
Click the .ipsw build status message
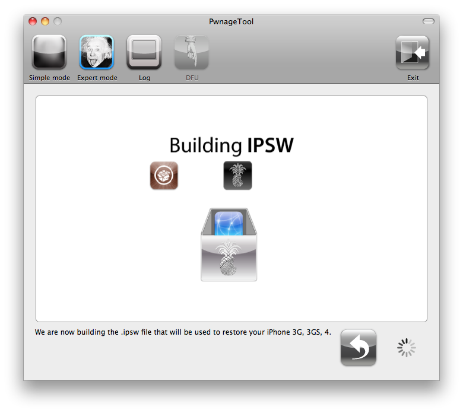coord(183,332)
